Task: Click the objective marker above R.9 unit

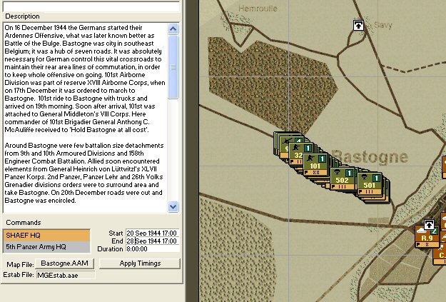Action: (x=429, y=225)
